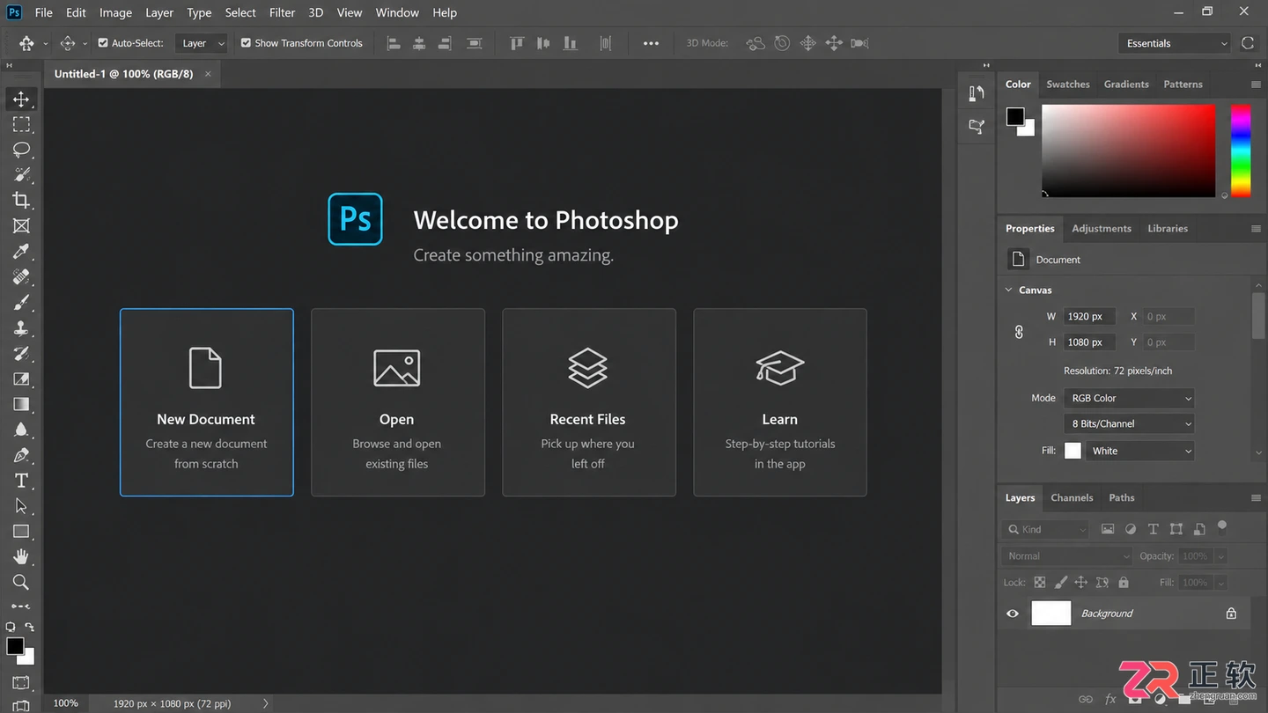
Task: Activate the Gradient tool
Action: pyautogui.click(x=21, y=404)
